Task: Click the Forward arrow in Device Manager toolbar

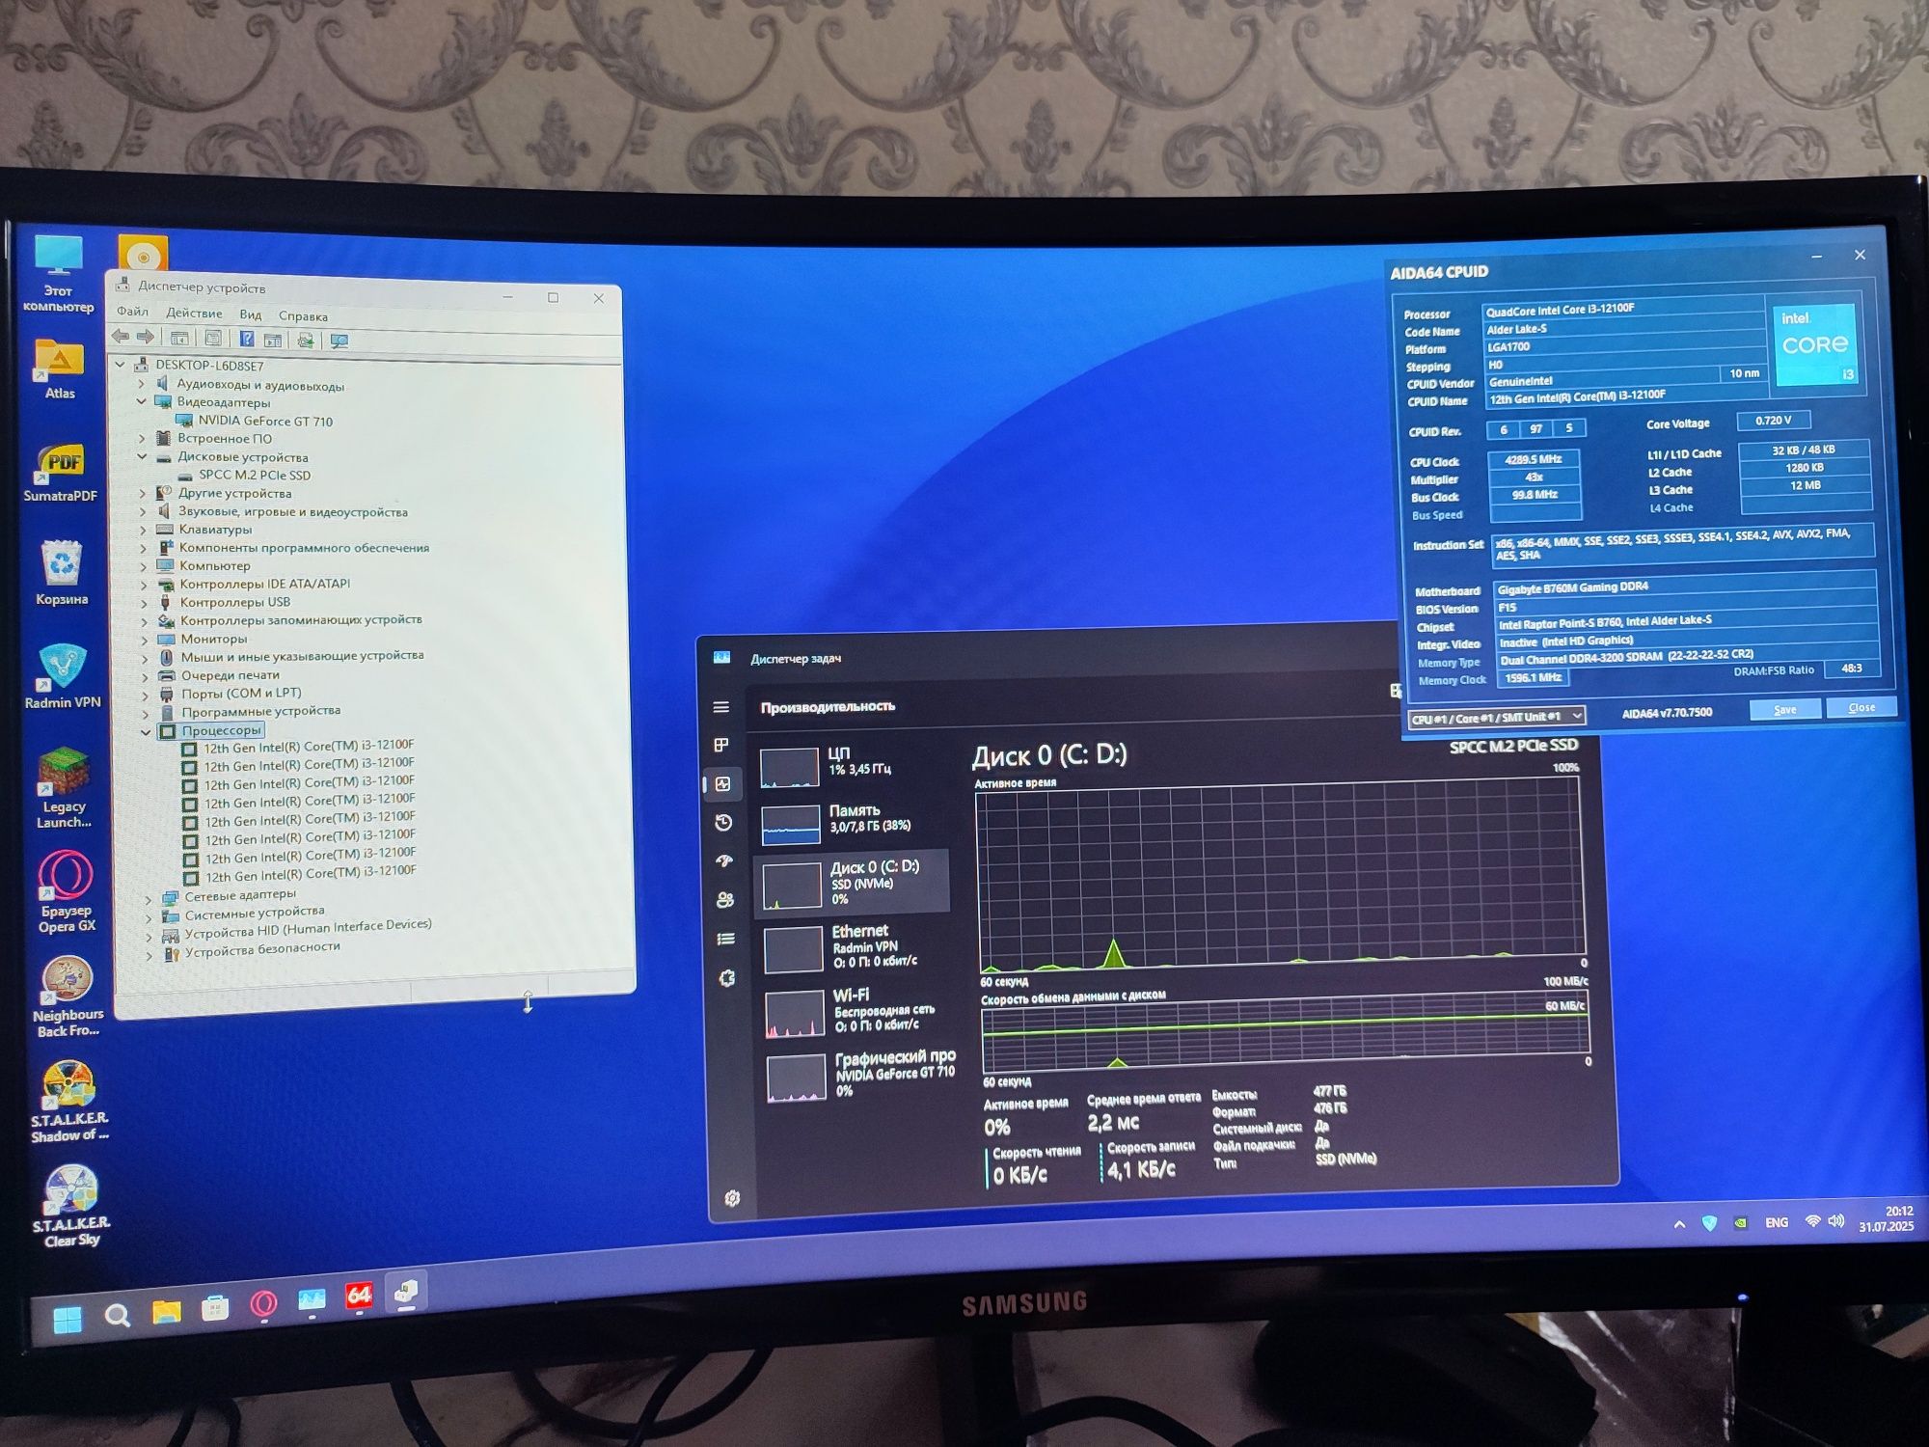Action: (x=145, y=336)
